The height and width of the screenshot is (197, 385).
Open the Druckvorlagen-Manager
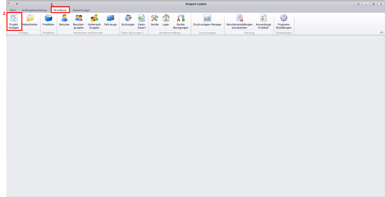click(207, 18)
